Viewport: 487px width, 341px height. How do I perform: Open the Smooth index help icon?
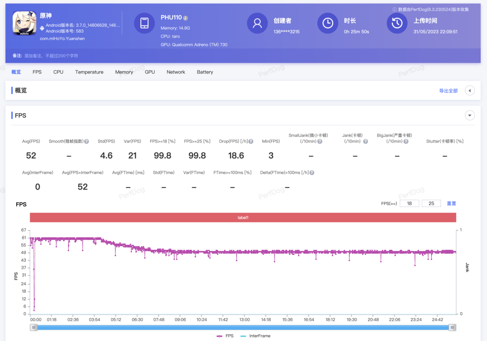[87, 141]
